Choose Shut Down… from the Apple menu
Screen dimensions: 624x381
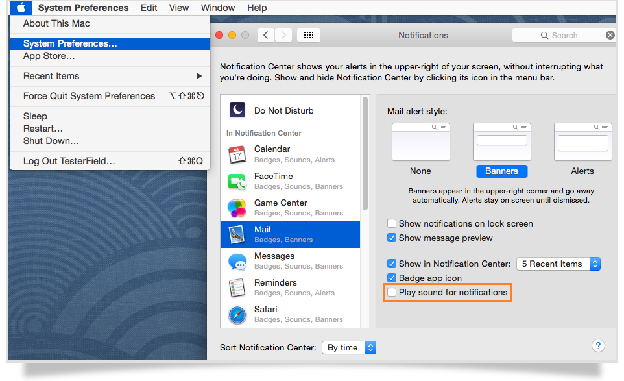[x=110, y=141]
